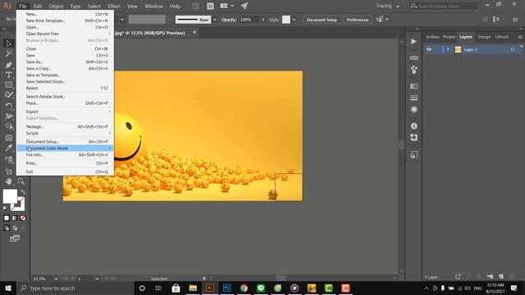This screenshot has height=295, width=525.
Task: Select the Rectangle tool
Action: pyautogui.click(x=9, y=85)
